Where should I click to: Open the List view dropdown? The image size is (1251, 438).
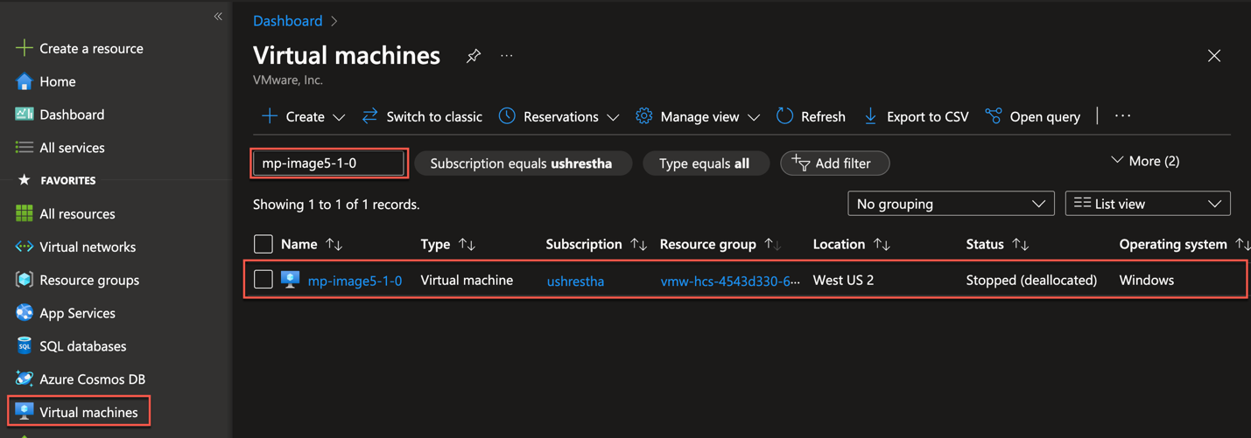tap(1148, 204)
